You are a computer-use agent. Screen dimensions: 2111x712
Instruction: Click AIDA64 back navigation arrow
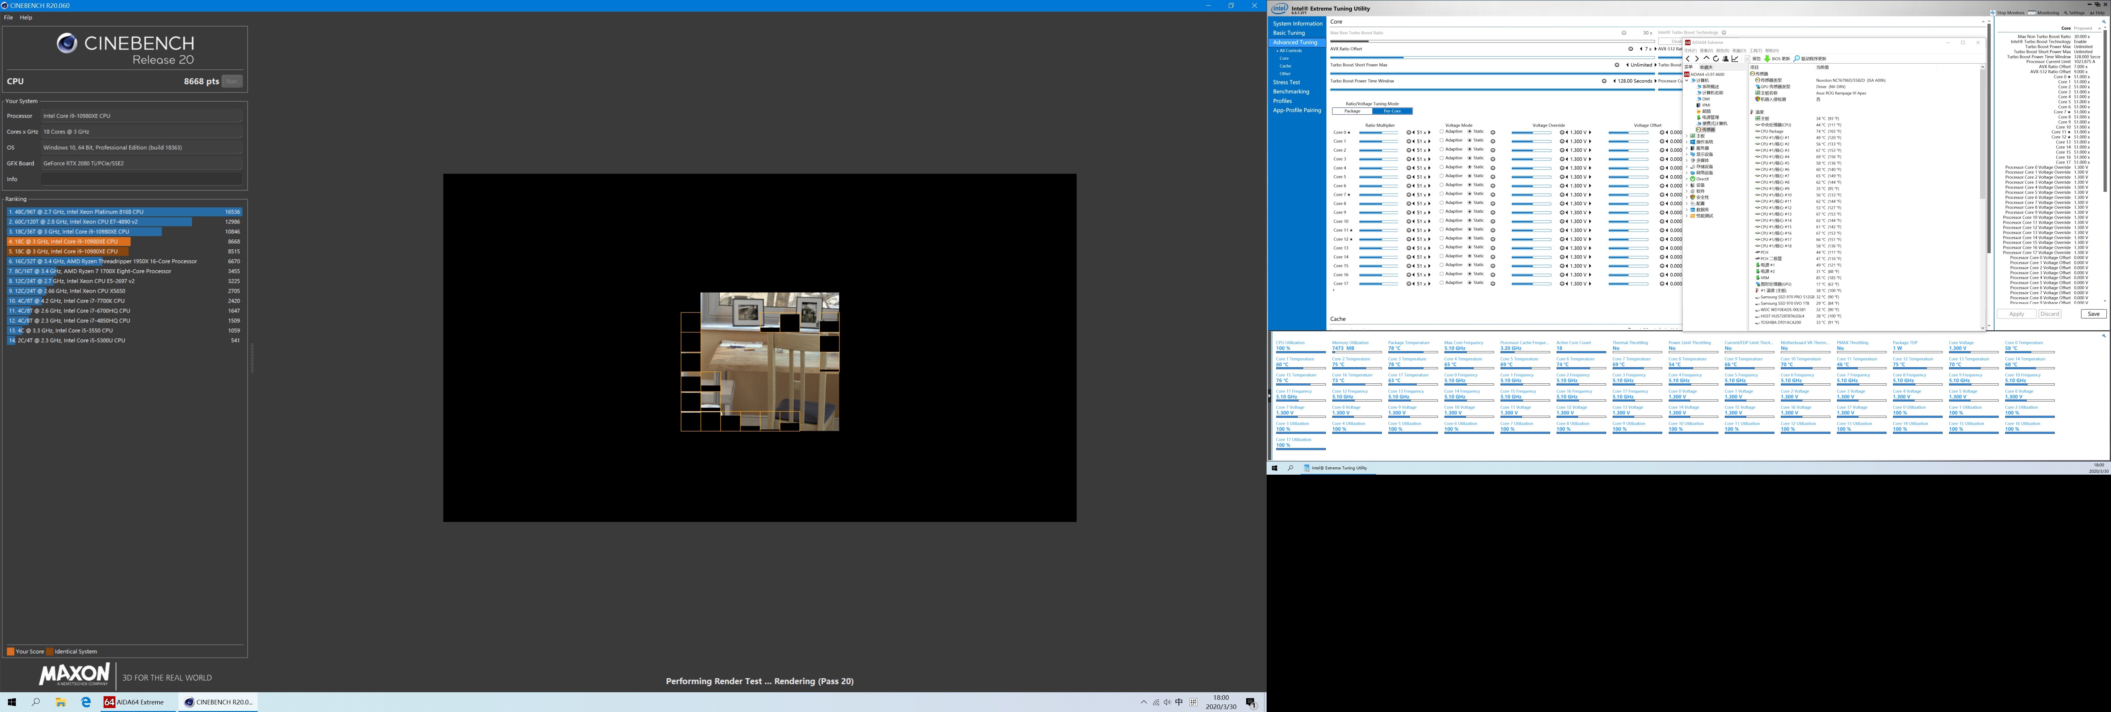point(1688,59)
